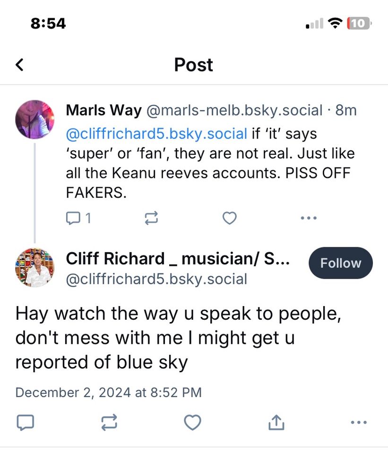Expand the three-dot menu on Marls Way's post
The width and height of the screenshot is (388, 473).
[x=308, y=218]
